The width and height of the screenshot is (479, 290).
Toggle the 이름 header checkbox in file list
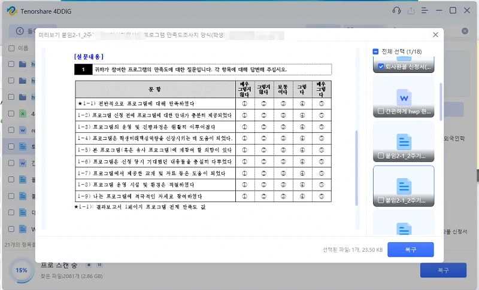pos(11,48)
